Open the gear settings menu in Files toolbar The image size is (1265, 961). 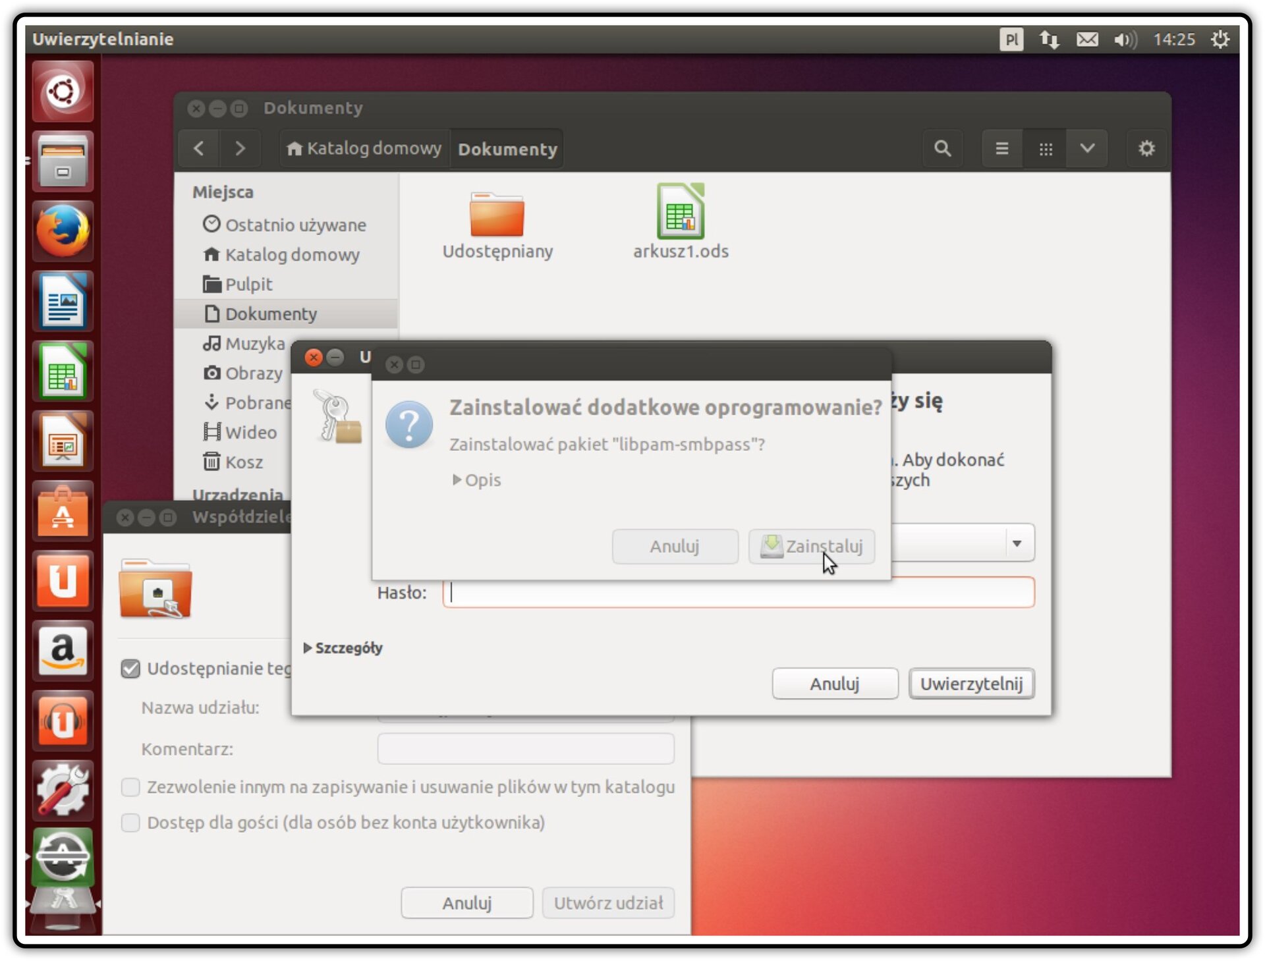[1146, 149]
